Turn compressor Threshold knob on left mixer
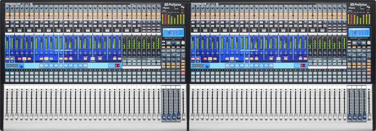 pos(37,53)
